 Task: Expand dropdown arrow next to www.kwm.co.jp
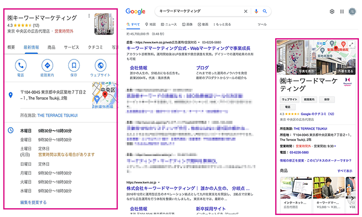[159, 182]
